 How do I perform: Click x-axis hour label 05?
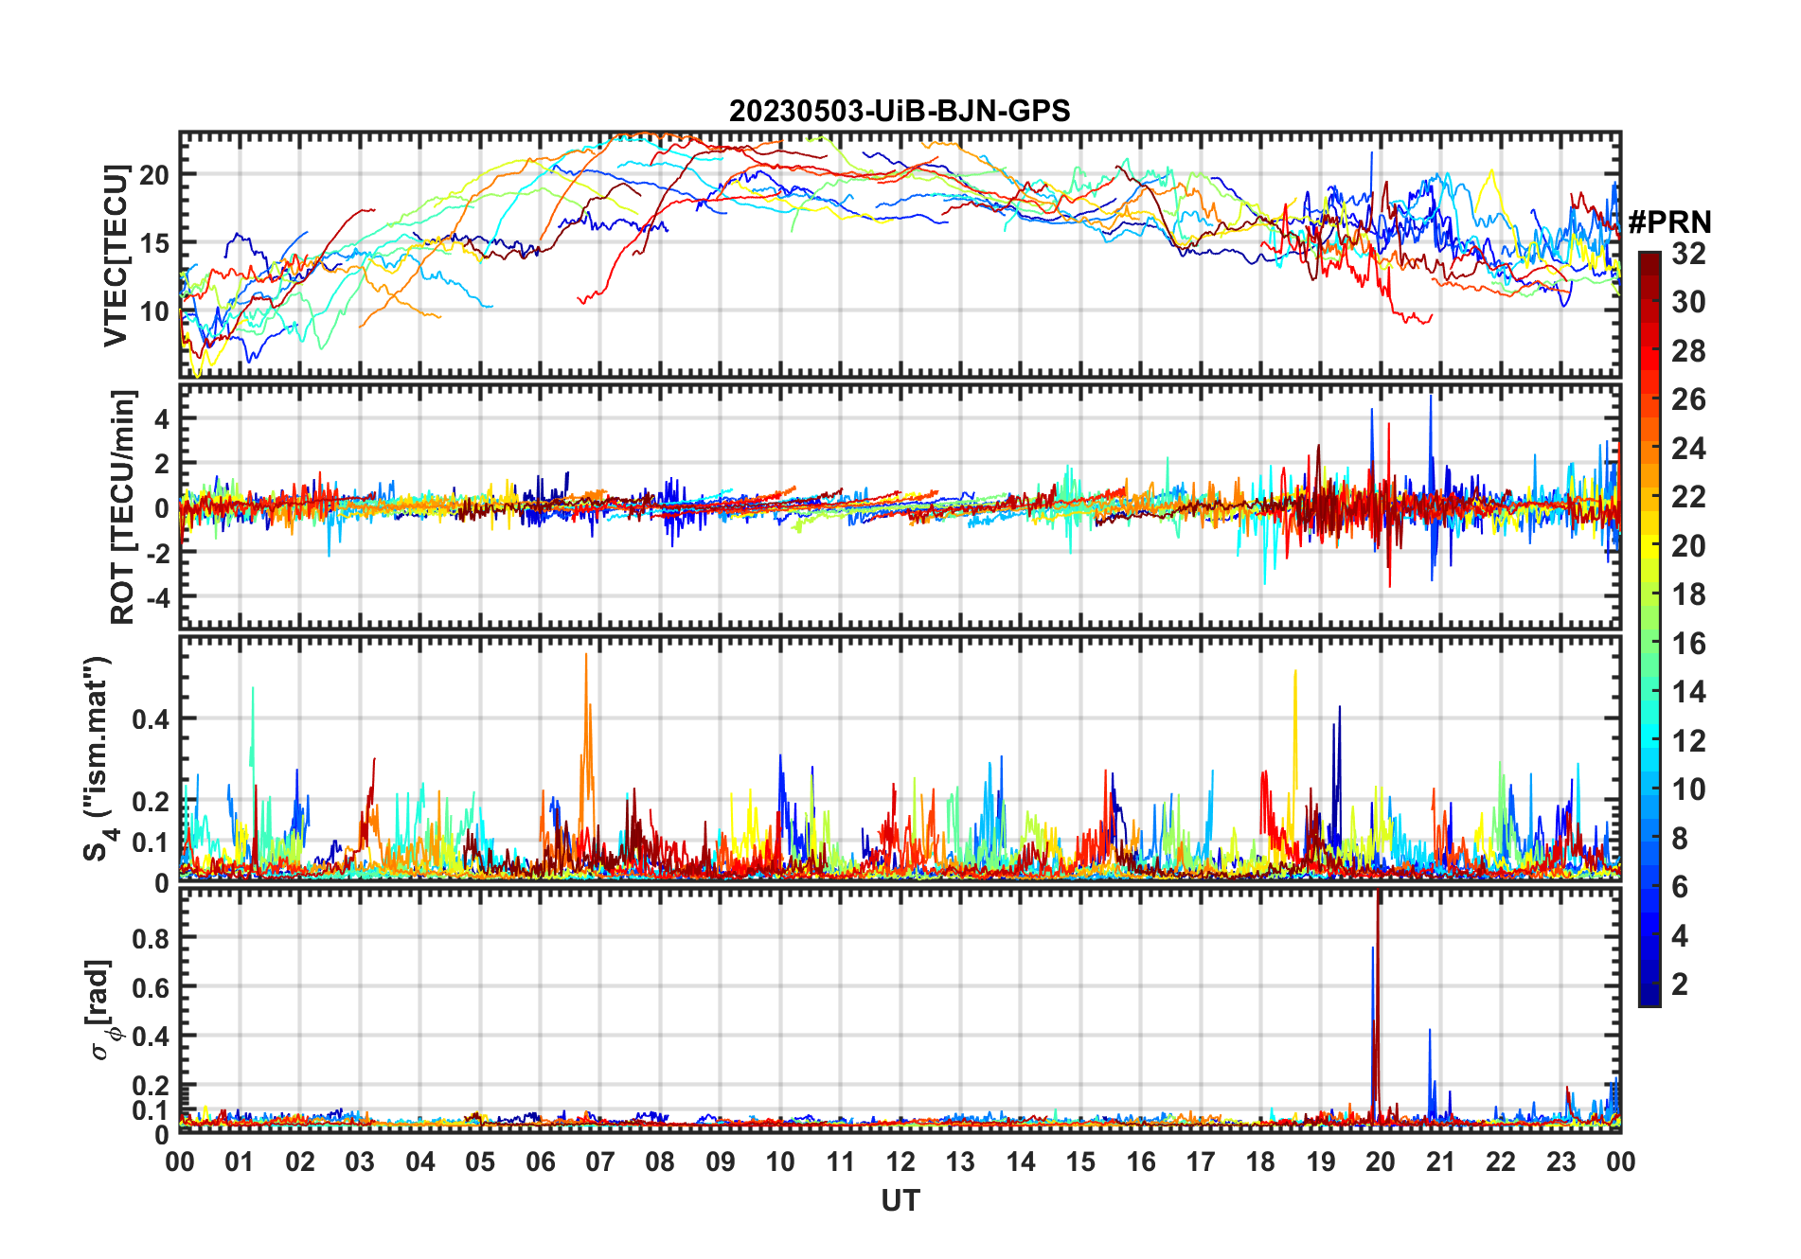[480, 1161]
